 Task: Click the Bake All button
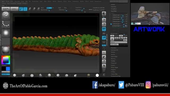pos(119,42)
